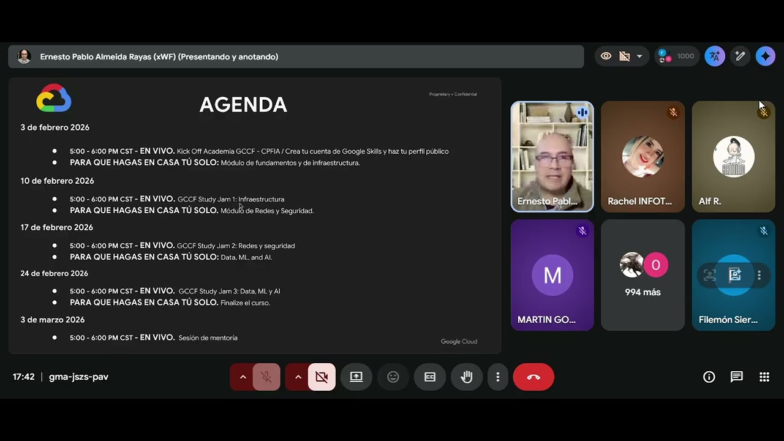Viewport: 784px width, 441px height.
Task: Select MARTIN GO... participant tile
Action: pos(552,275)
